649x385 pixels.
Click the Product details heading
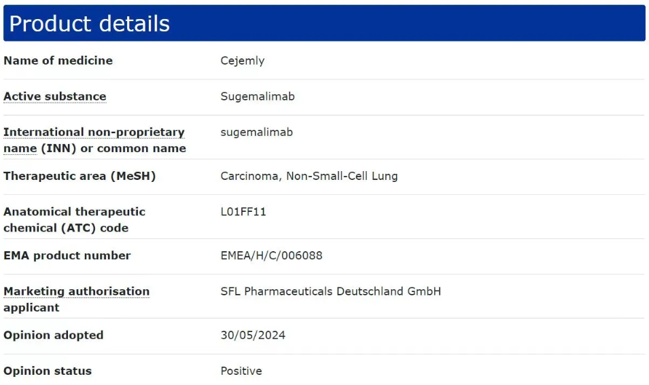[90, 24]
